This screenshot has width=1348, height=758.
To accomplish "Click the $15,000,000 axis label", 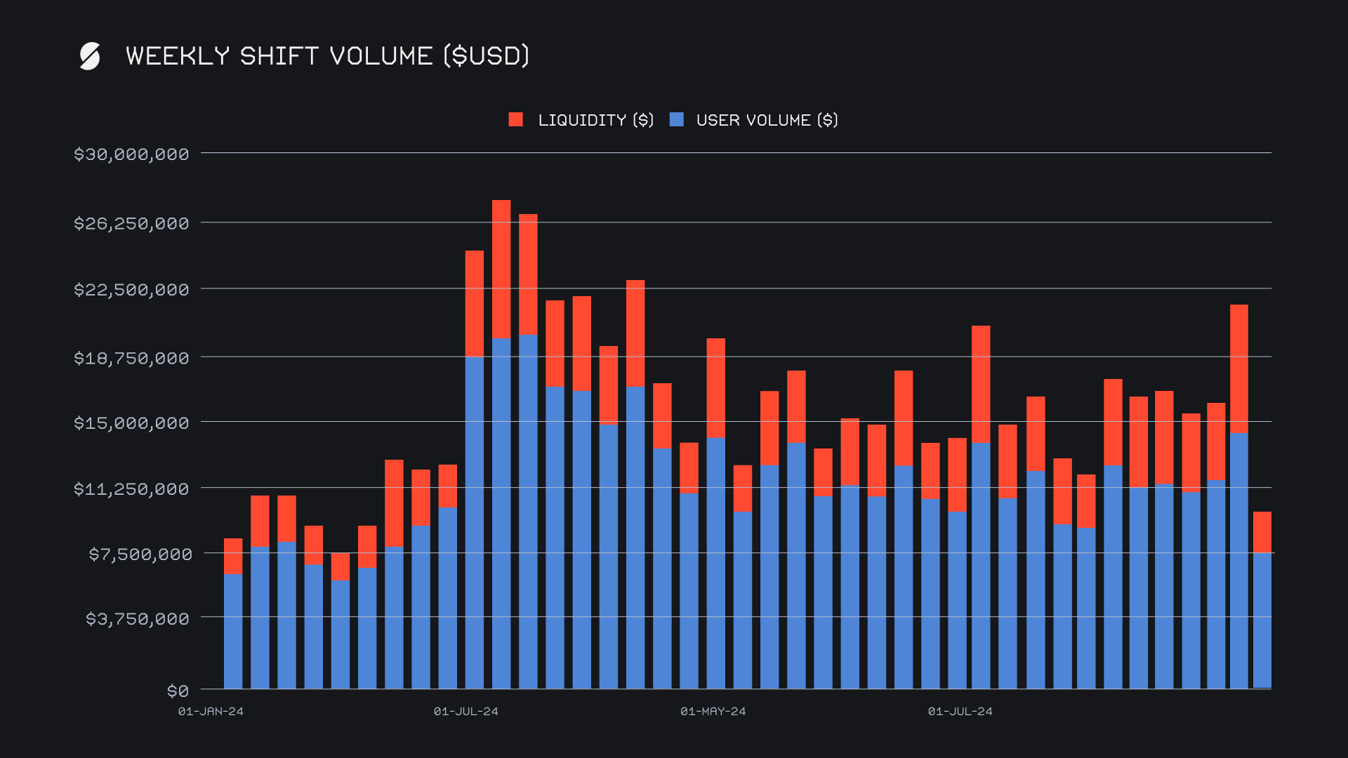I will coord(131,423).
